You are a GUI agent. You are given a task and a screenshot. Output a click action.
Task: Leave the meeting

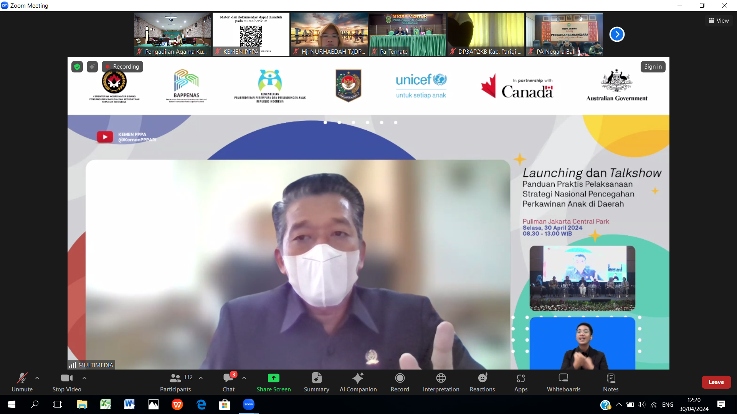click(x=716, y=382)
